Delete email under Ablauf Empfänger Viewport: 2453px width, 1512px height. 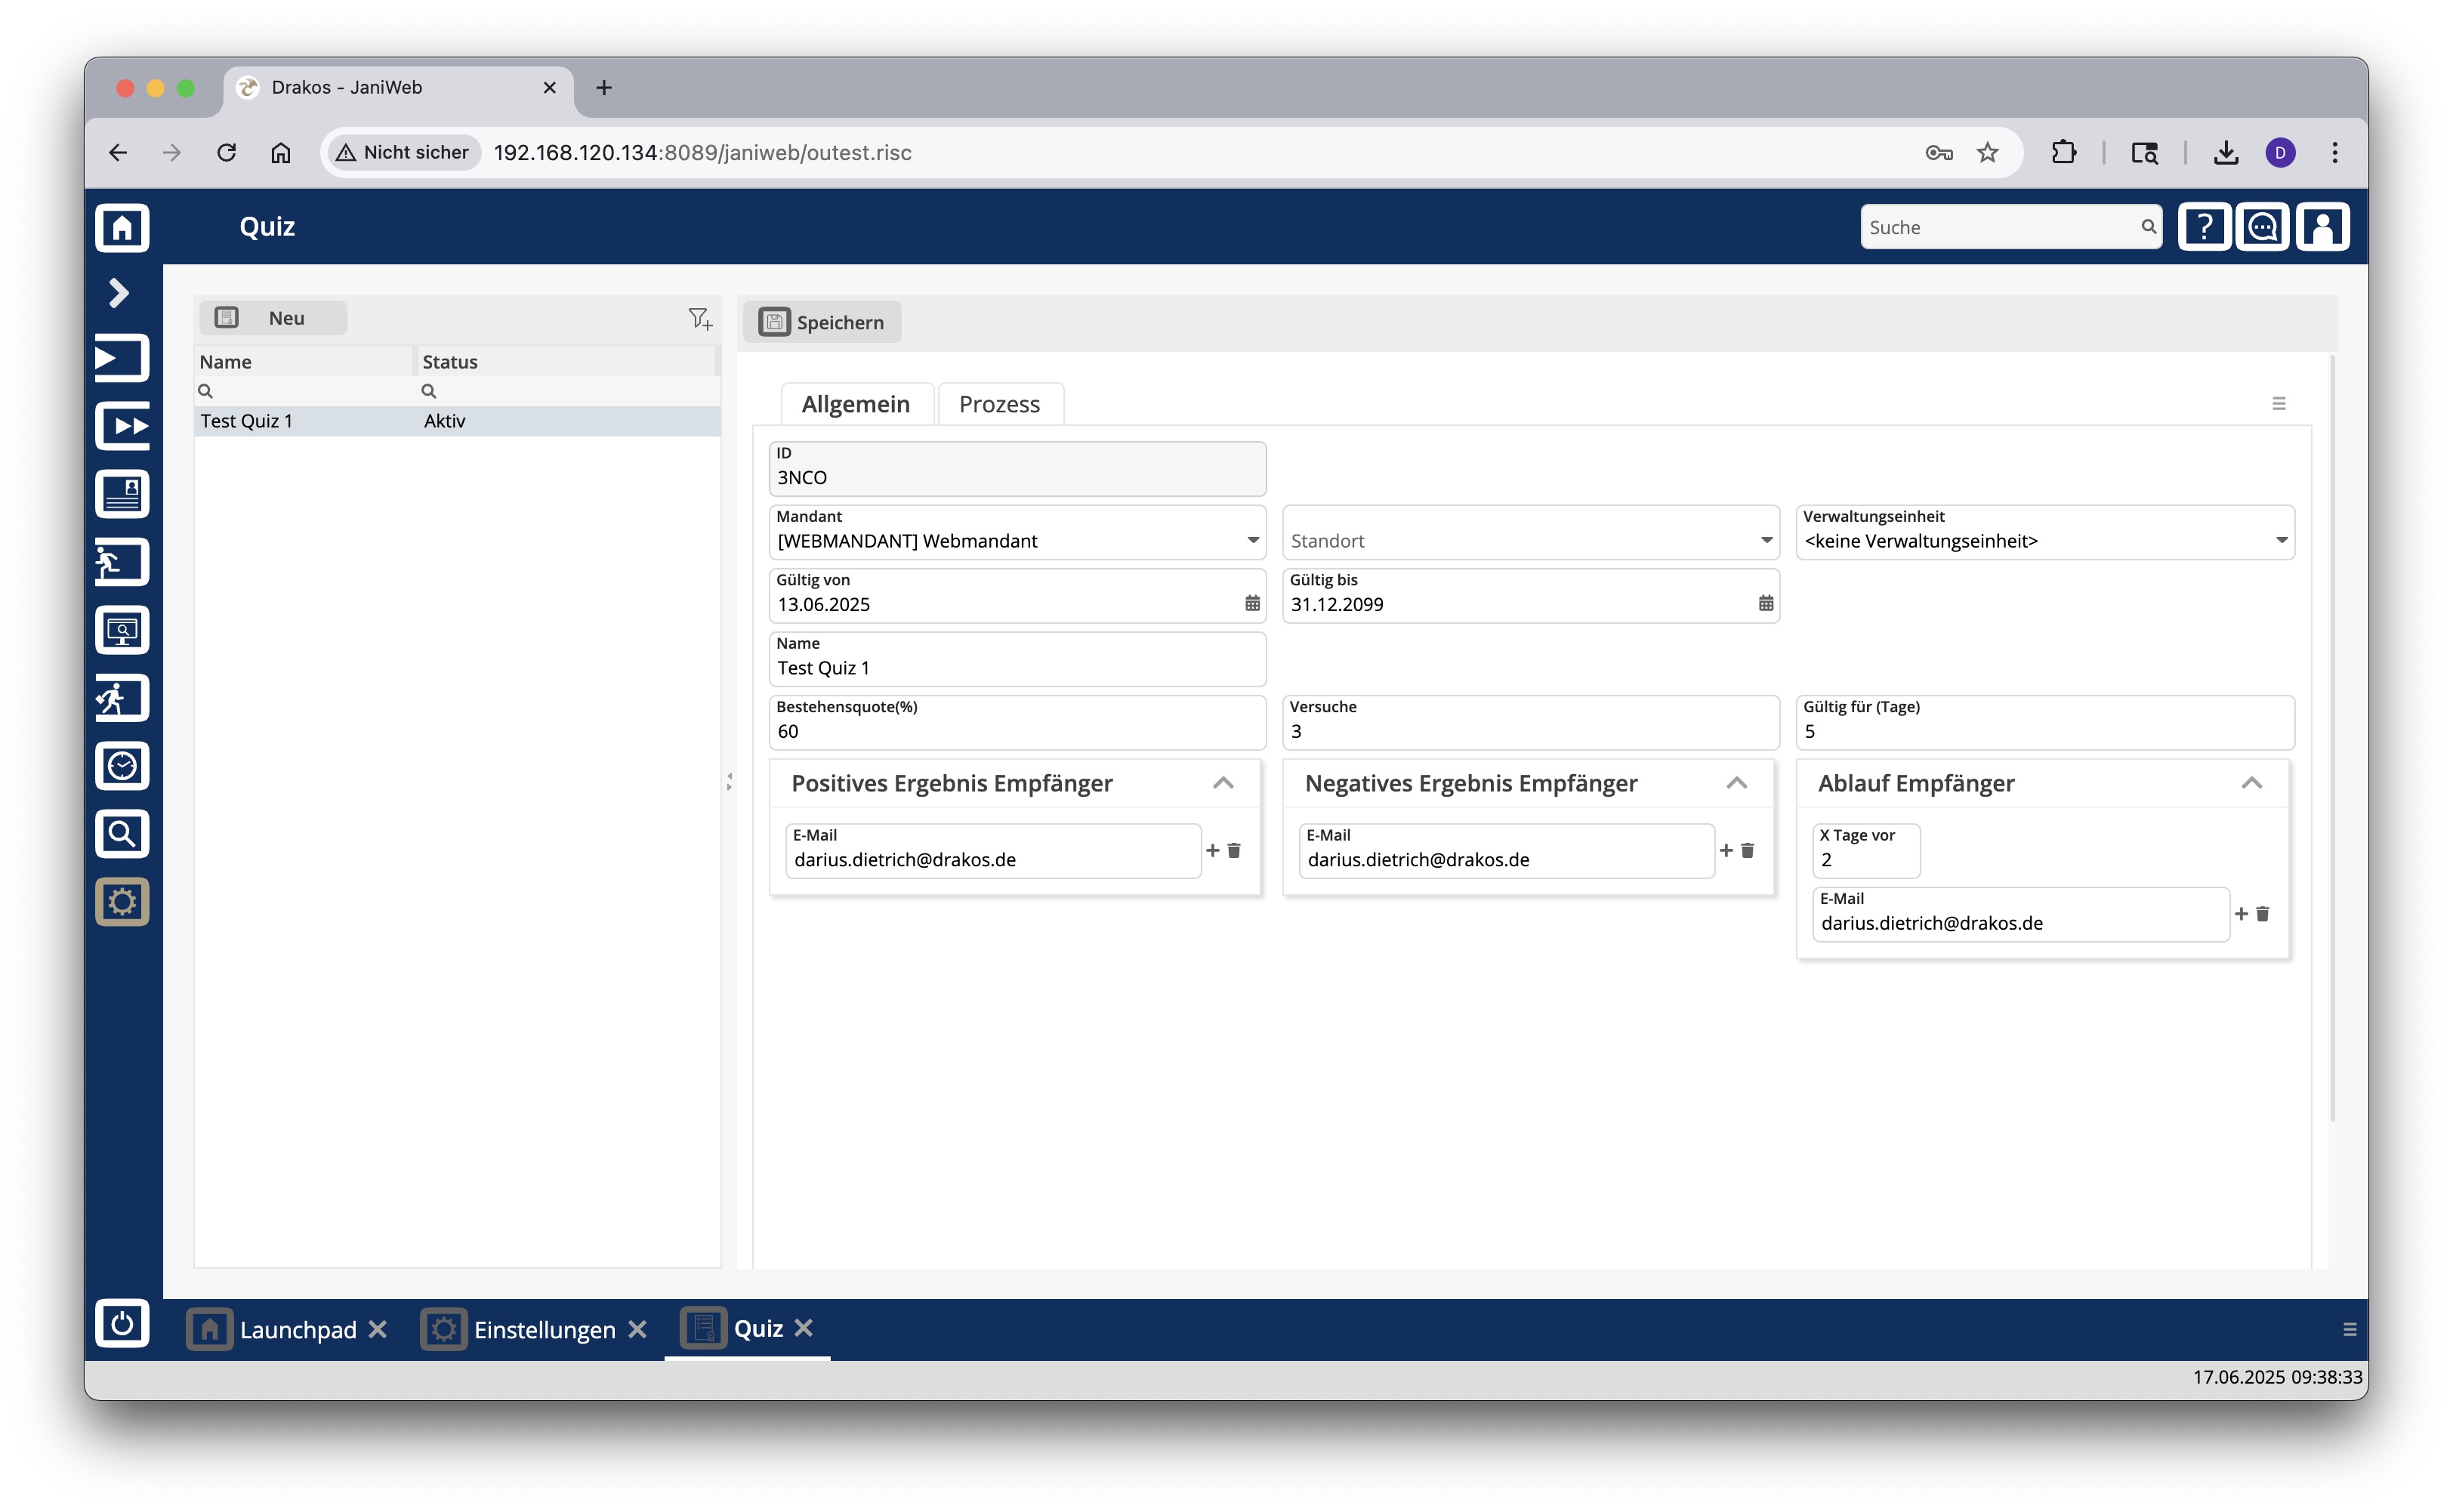click(2263, 915)
